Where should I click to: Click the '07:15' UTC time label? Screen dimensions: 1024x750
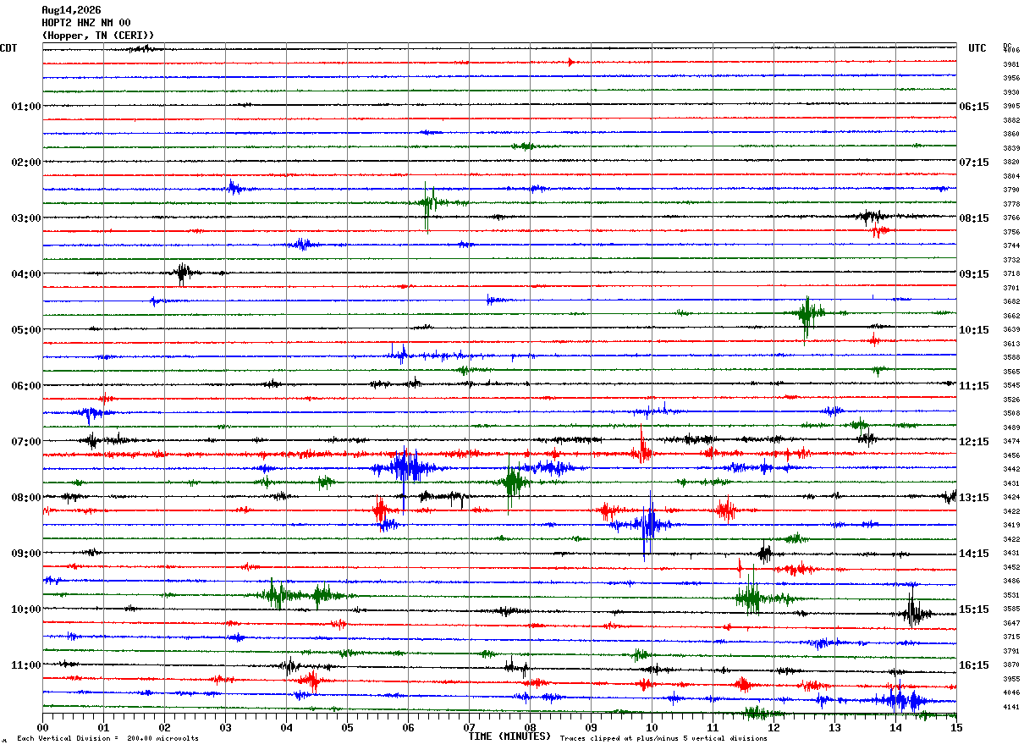975,163
